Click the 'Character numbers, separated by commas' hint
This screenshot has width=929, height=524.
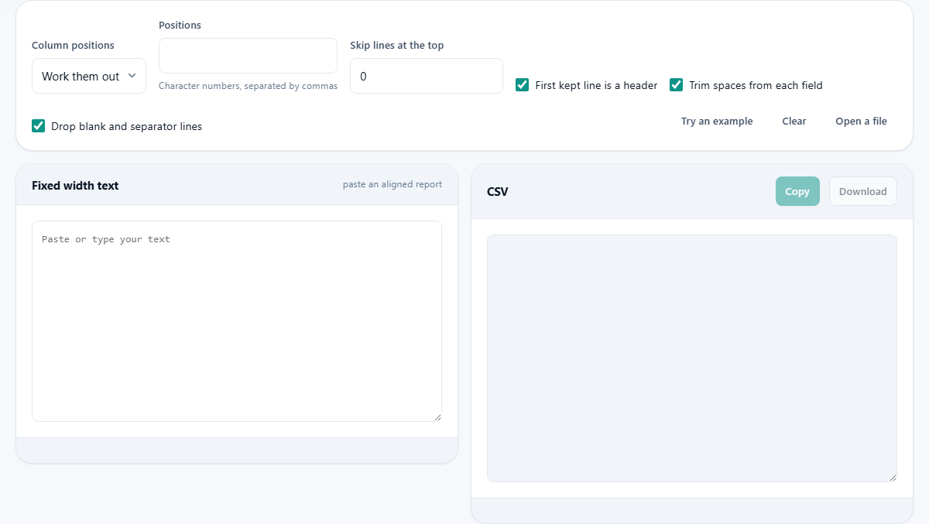coord(248,86)
